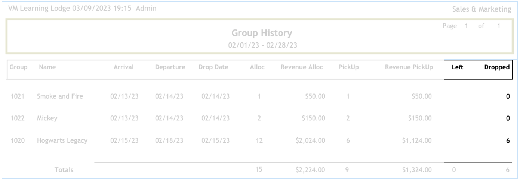
Task: Select the Group History report title
Action: point(262,34)
